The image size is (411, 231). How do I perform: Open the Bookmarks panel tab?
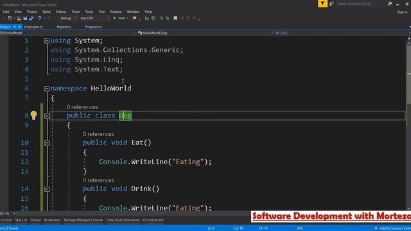coord(52,220)
